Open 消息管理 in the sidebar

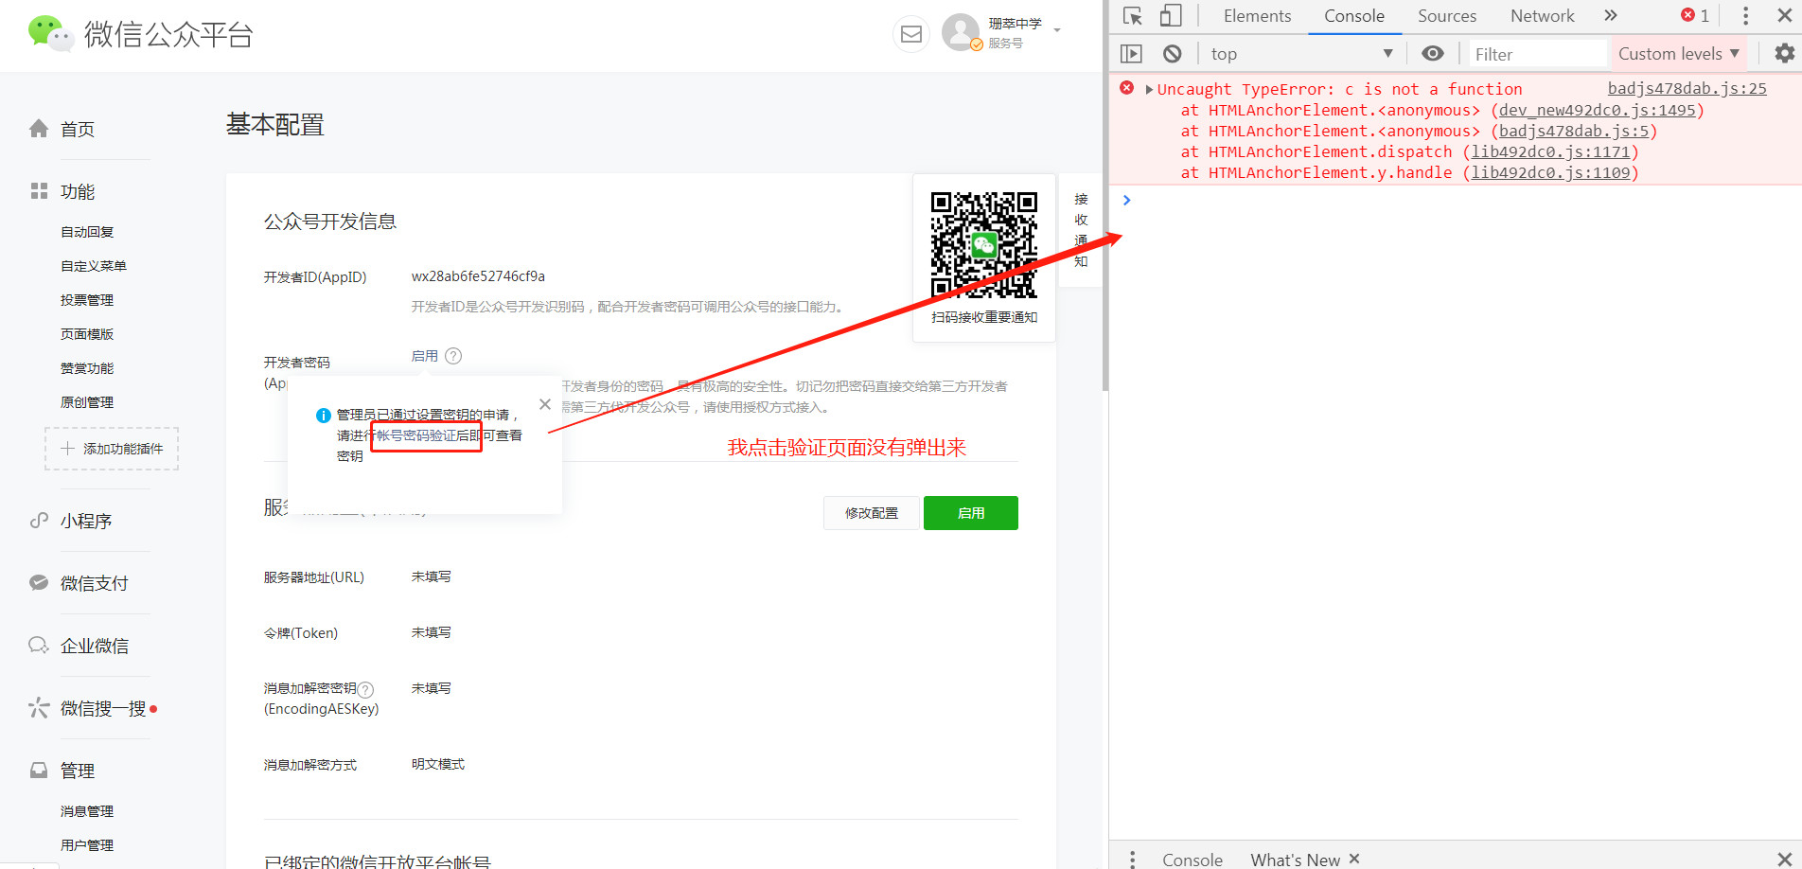87,811
